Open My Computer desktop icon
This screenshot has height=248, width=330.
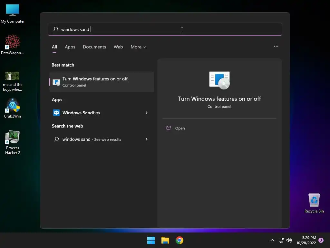(x=13, y=13)
